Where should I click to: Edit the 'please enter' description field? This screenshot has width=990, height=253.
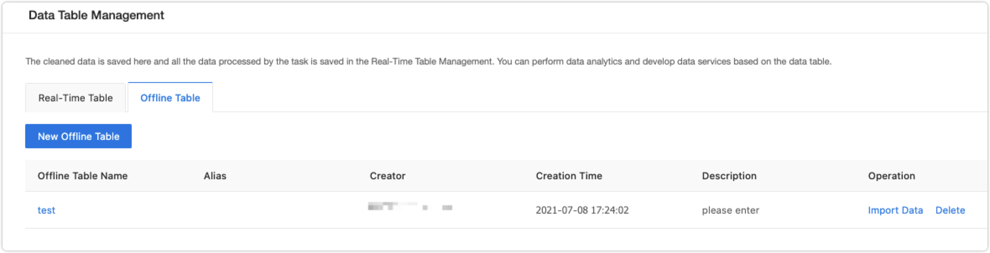(730, 210)
